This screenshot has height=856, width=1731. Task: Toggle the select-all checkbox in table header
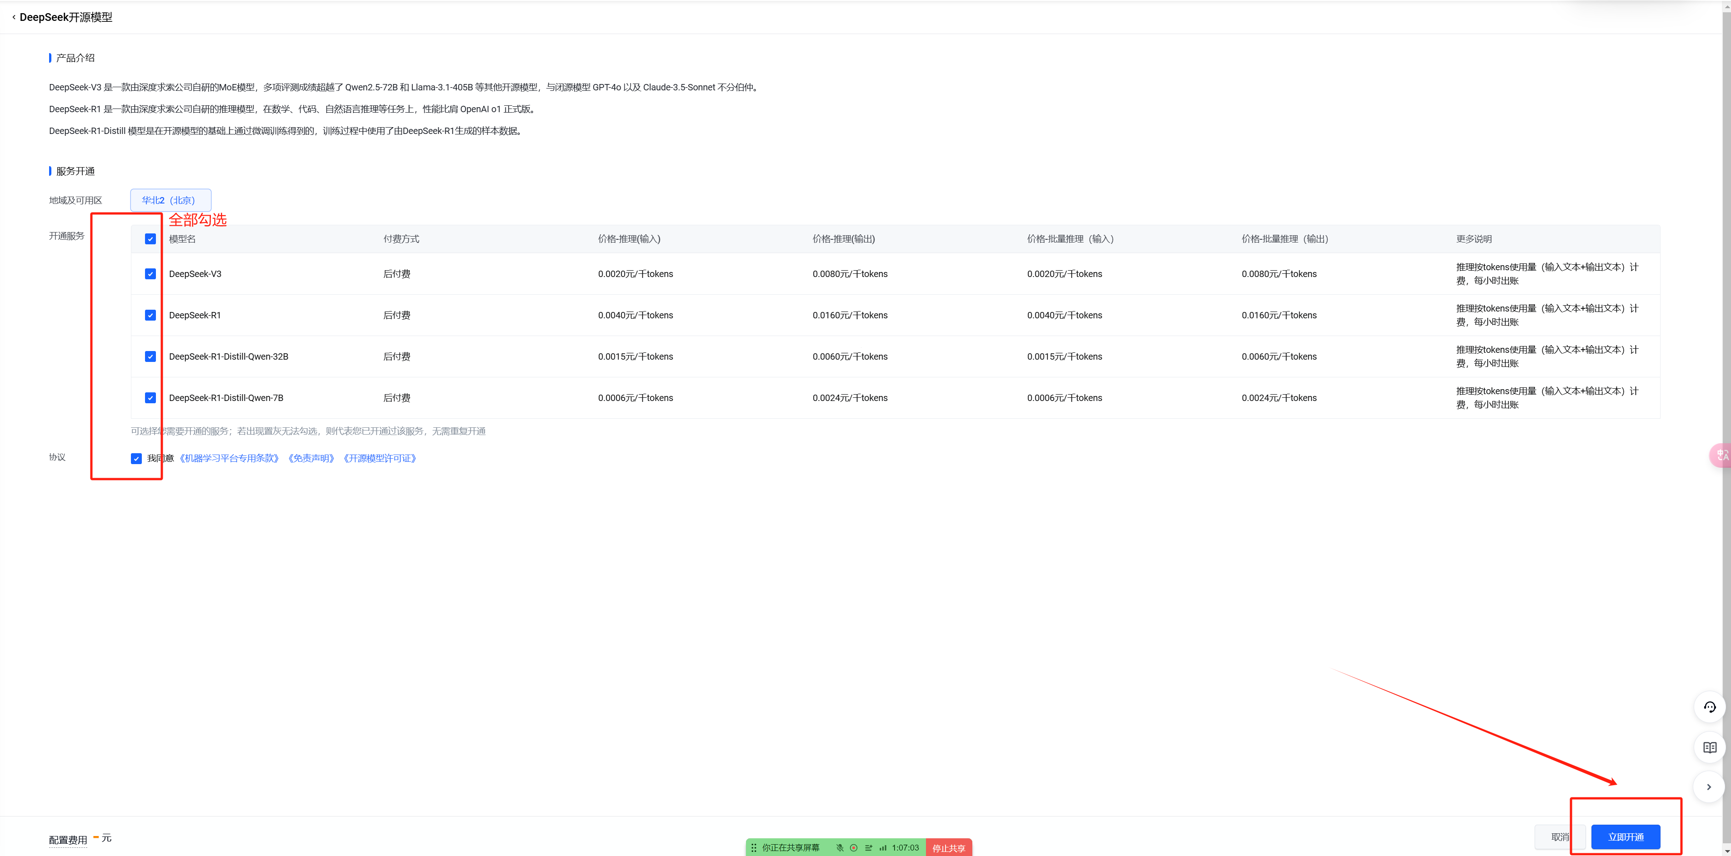point(150,239)
